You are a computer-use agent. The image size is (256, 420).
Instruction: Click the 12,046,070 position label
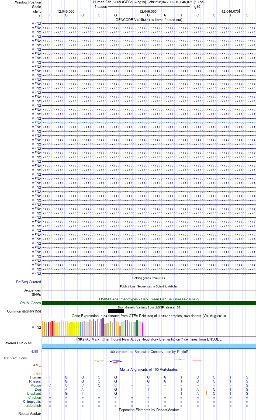[x=230, y=12]
